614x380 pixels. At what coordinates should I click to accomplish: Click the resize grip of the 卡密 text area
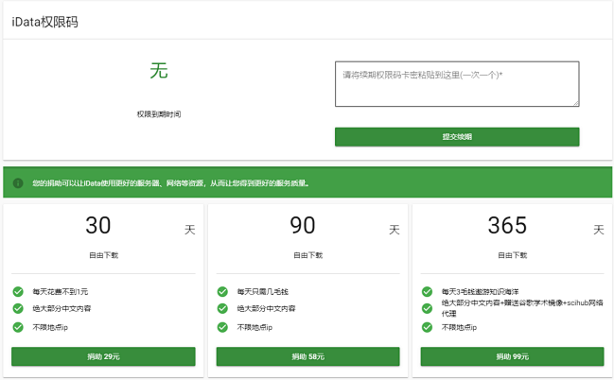(576, 103)
